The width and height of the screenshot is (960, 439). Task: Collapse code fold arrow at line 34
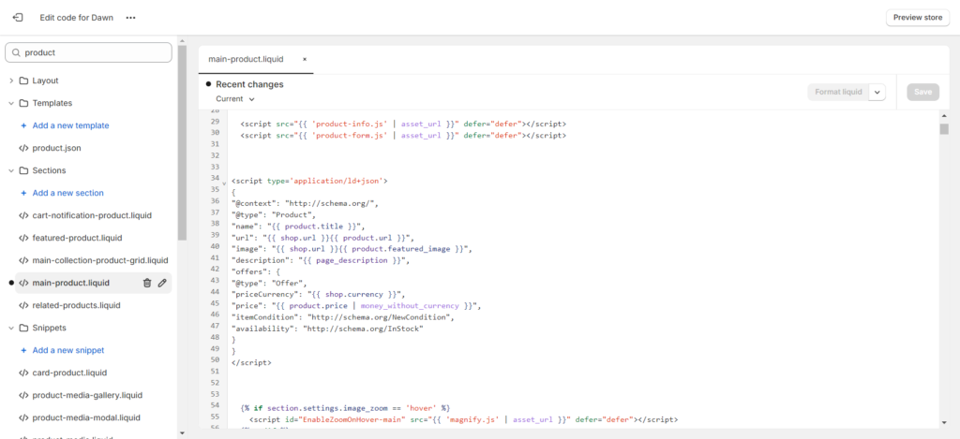click(225, 183)
